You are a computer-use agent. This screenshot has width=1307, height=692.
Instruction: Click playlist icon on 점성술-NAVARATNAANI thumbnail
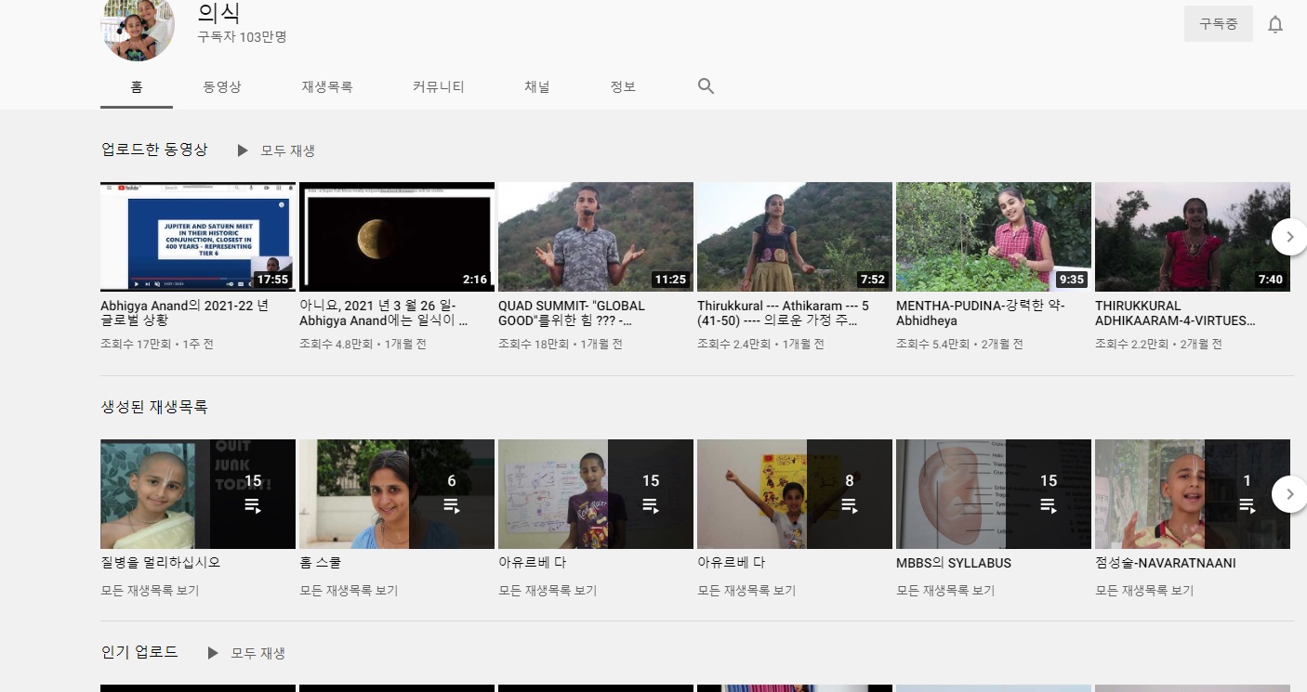(1247, 506)
